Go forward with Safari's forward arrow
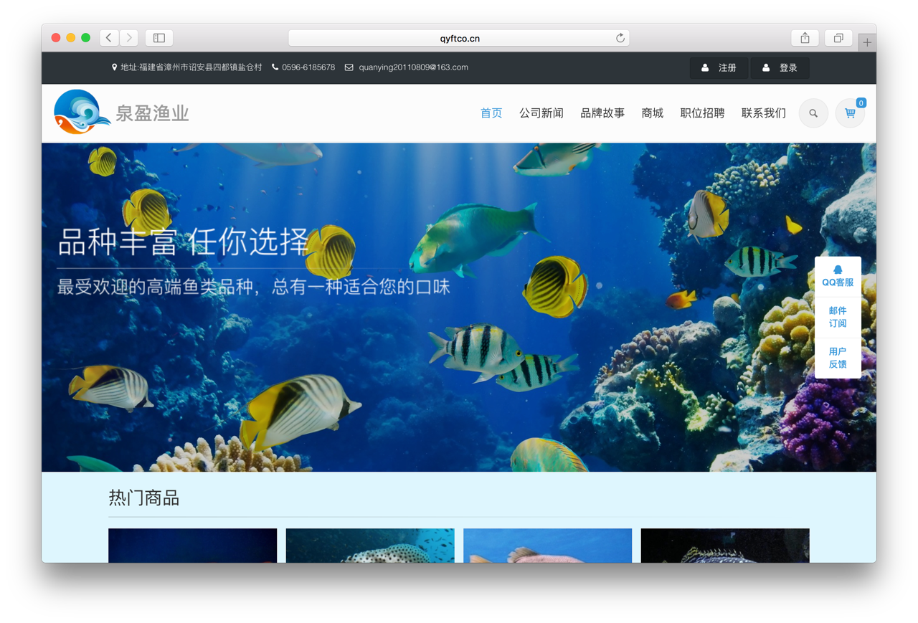The width and height of the screenshot is (918, 623). click(x=129, y=38)
